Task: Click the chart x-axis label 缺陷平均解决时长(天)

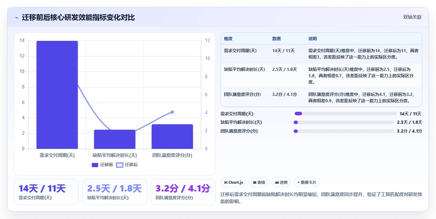Action: click(115, 155)
